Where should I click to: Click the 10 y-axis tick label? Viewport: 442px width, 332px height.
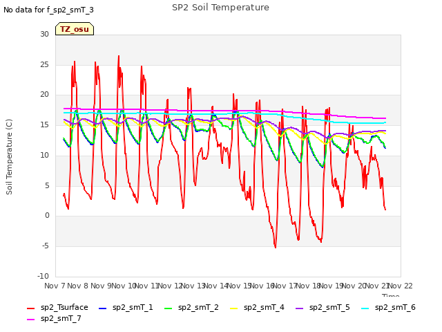coord(44,155)
